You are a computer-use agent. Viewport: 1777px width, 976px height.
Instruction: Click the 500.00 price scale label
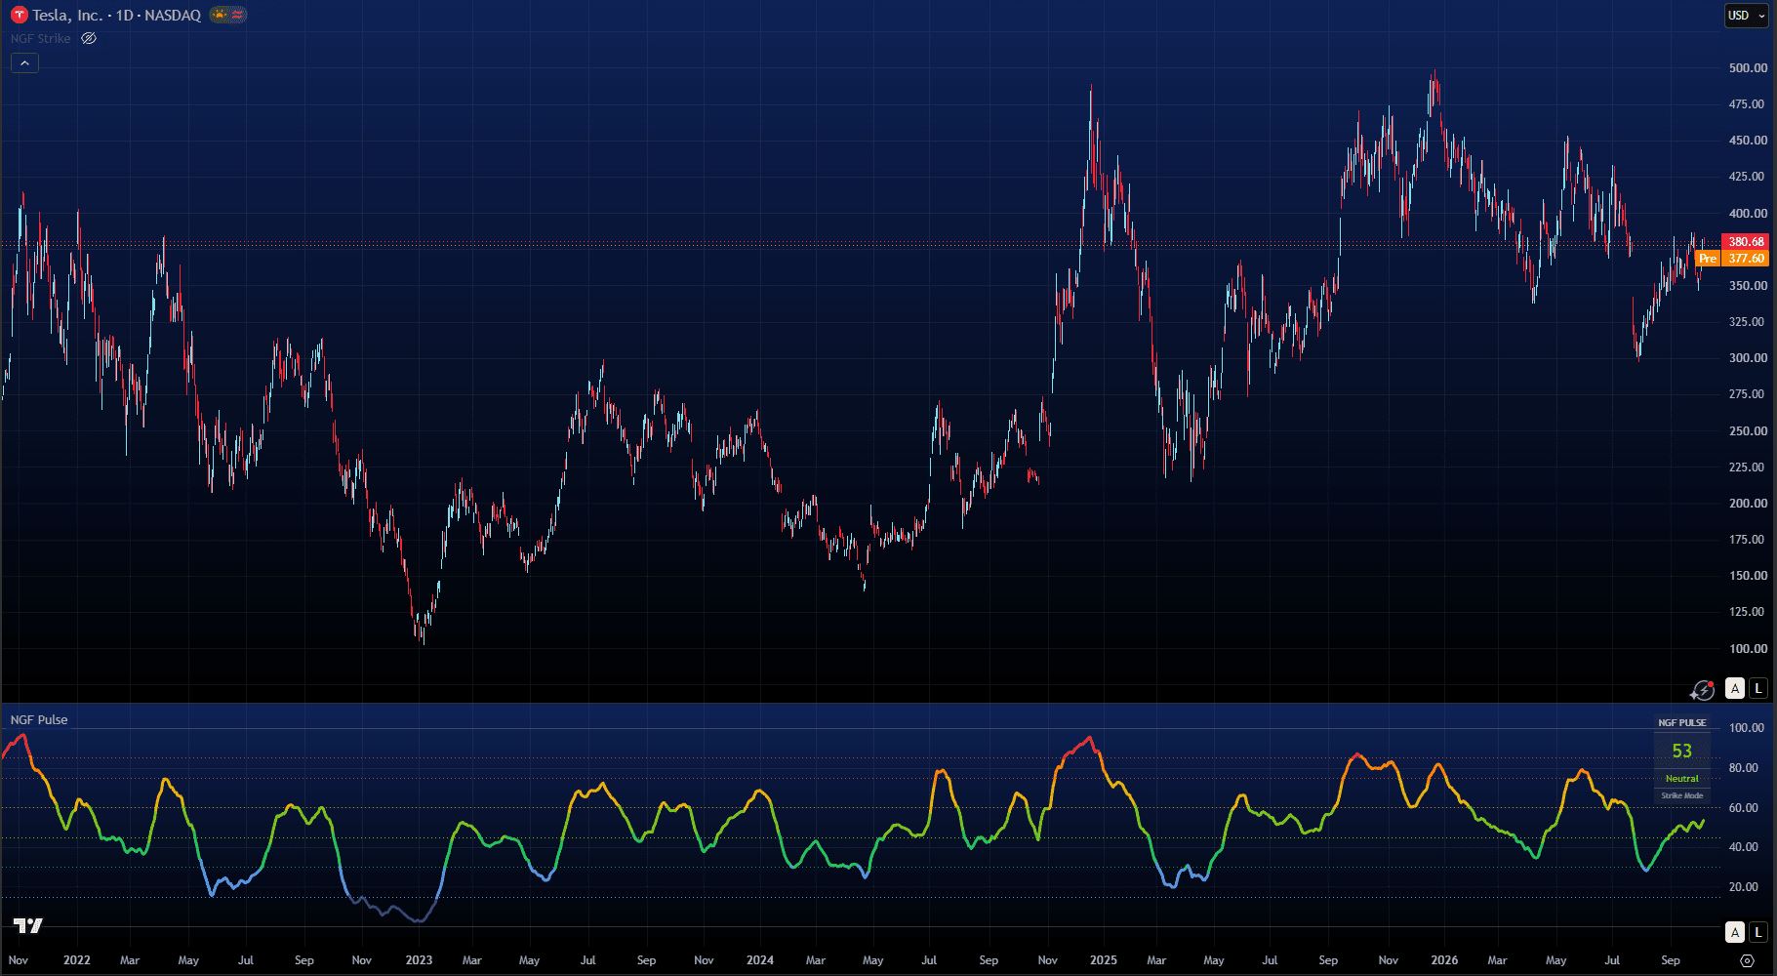[x=1748, y=68]
